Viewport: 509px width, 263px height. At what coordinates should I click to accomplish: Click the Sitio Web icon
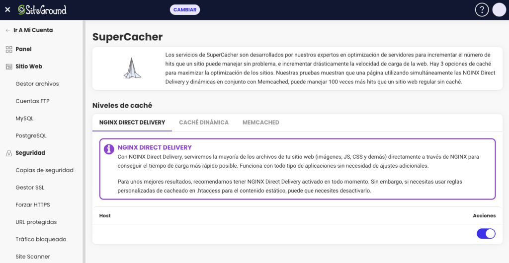coord(9,66)
